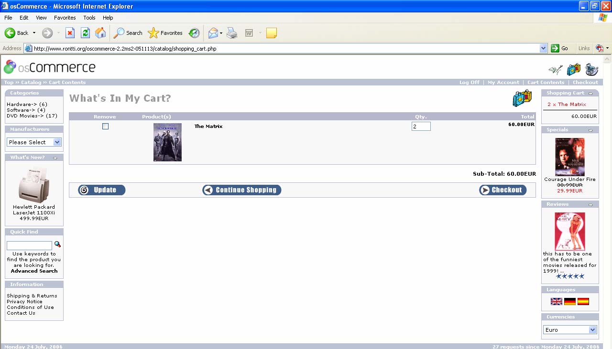Open the Search magnifier toolbar button
Screen dimensions: 612x349
[128, 33]
